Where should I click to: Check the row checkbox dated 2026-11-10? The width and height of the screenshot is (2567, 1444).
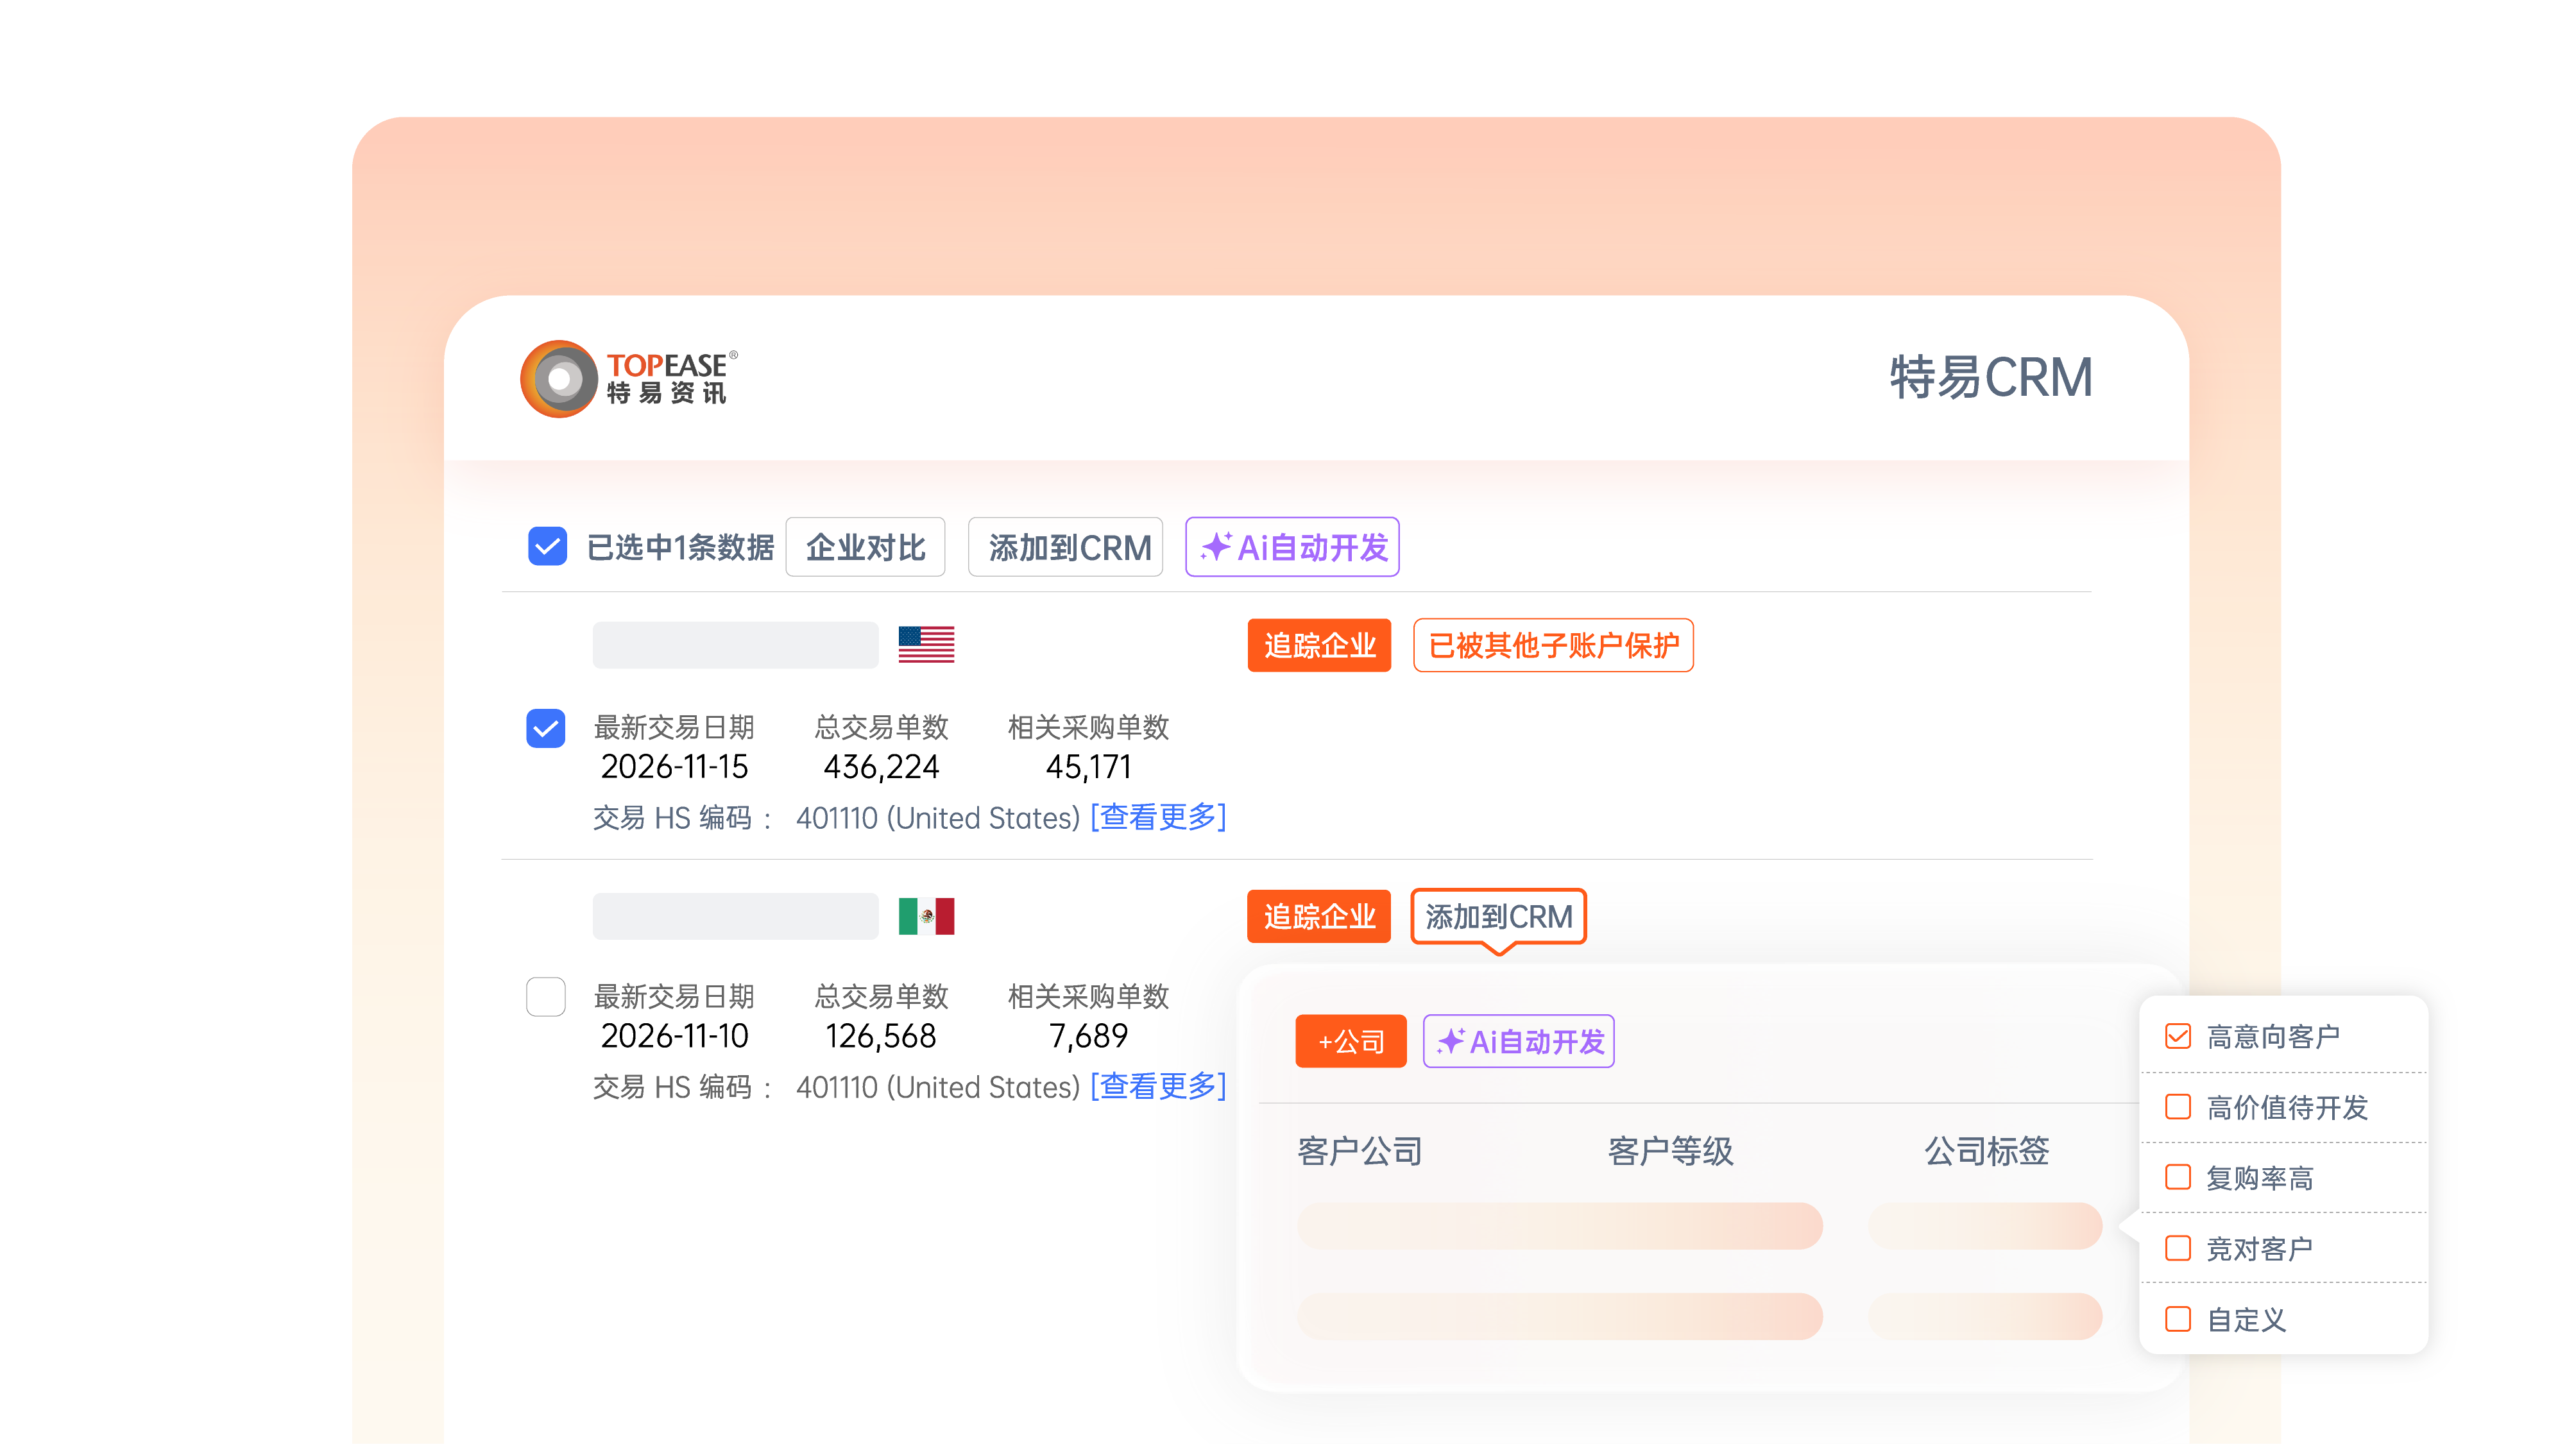click(x=546, y=996)
